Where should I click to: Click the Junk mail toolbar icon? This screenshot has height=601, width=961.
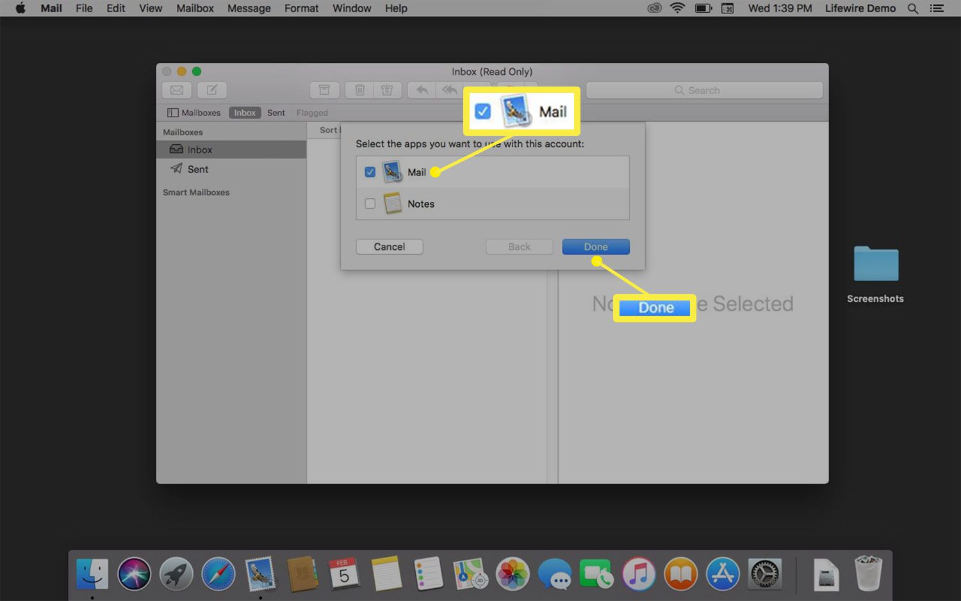click(387, 90)
